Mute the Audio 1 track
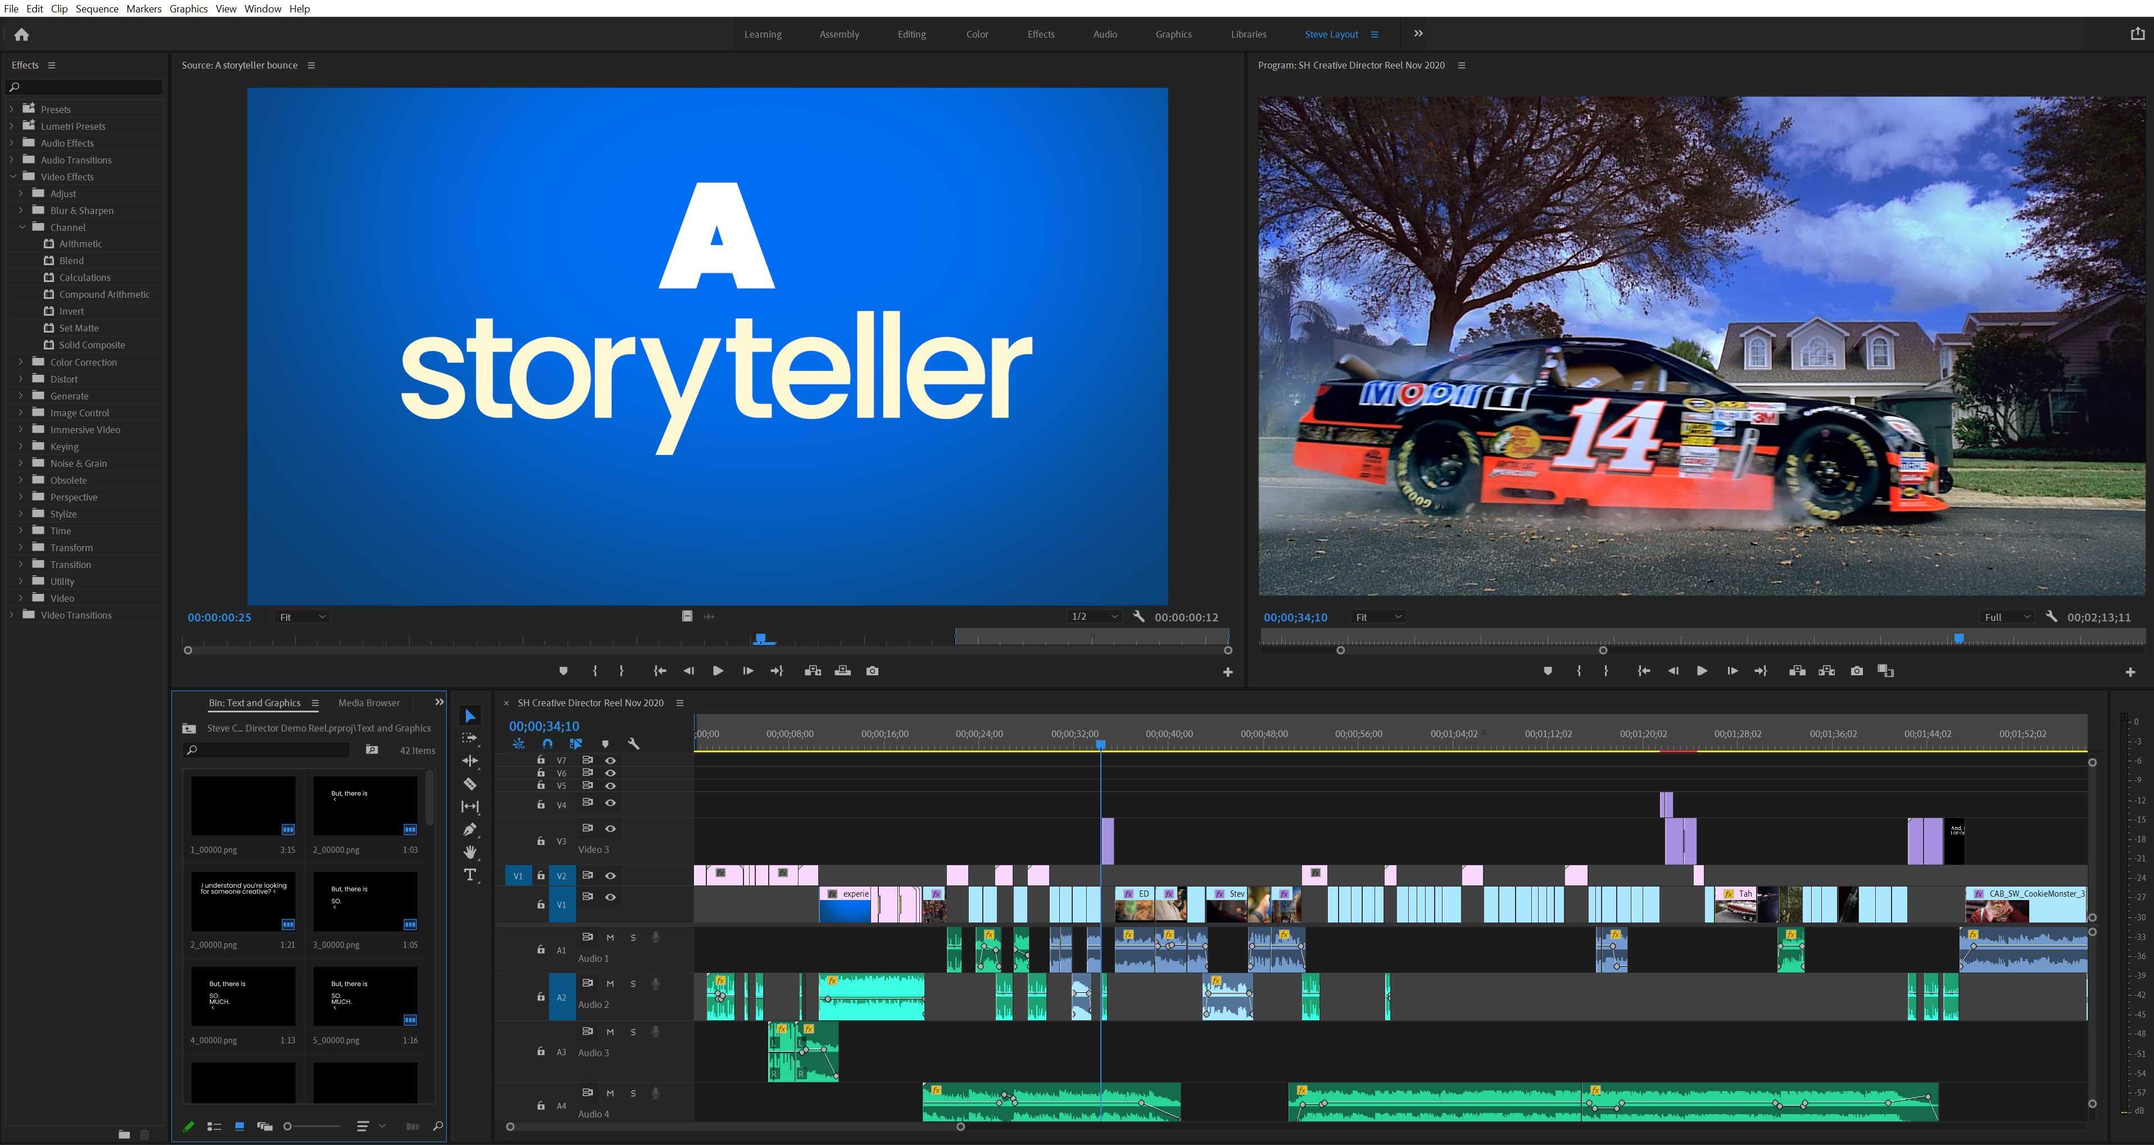This screenshot has width=2154, height=1145. 610,938
